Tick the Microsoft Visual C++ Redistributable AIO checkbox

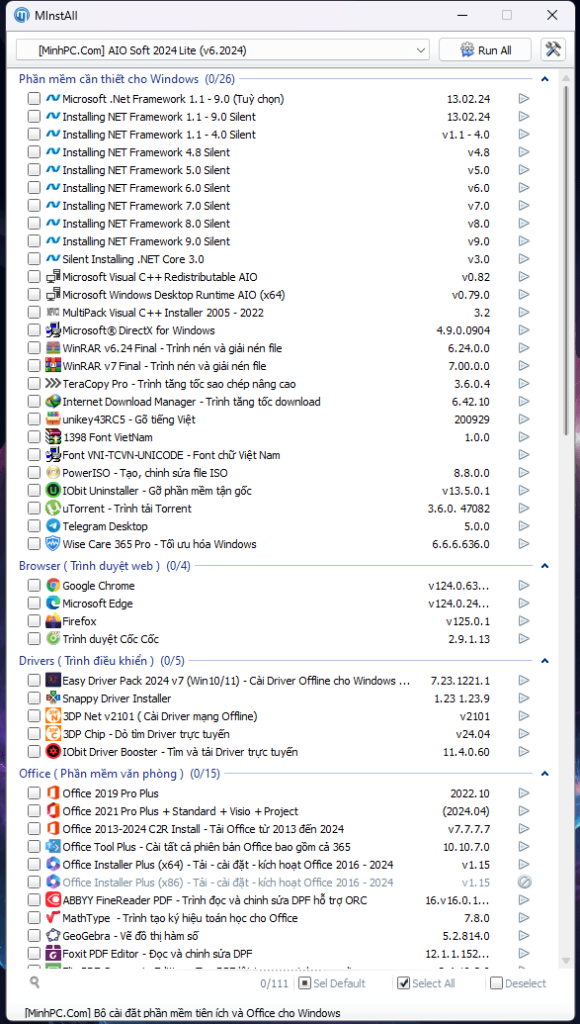coord(34,277)
